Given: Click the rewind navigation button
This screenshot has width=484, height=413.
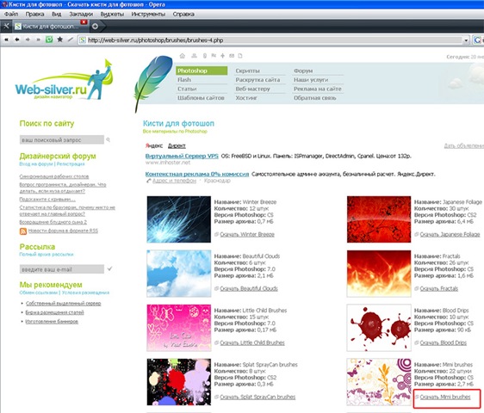Looking at the screenshot, I should [6, 40].
